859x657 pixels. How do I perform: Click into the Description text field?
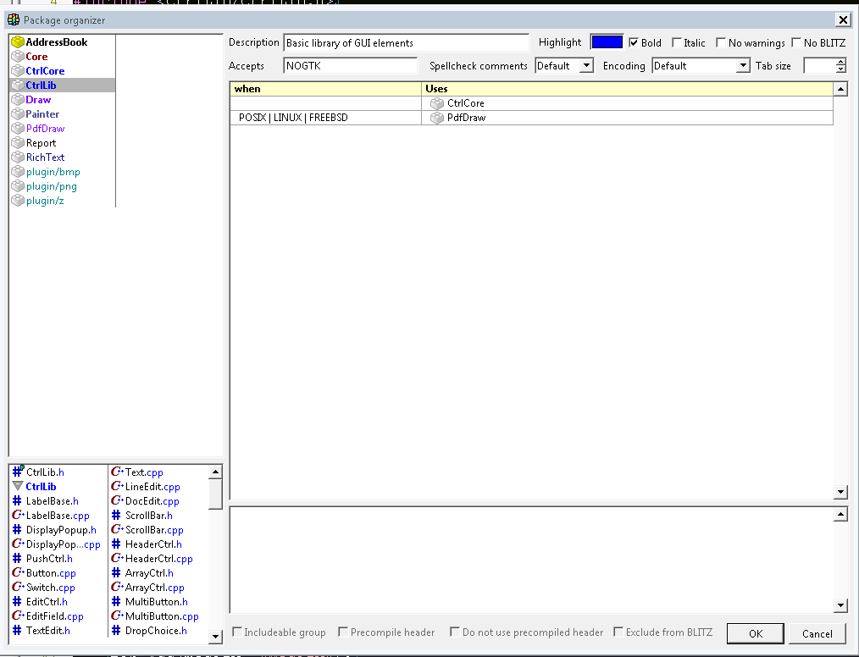pyautogui.click(x=406, y=43)
